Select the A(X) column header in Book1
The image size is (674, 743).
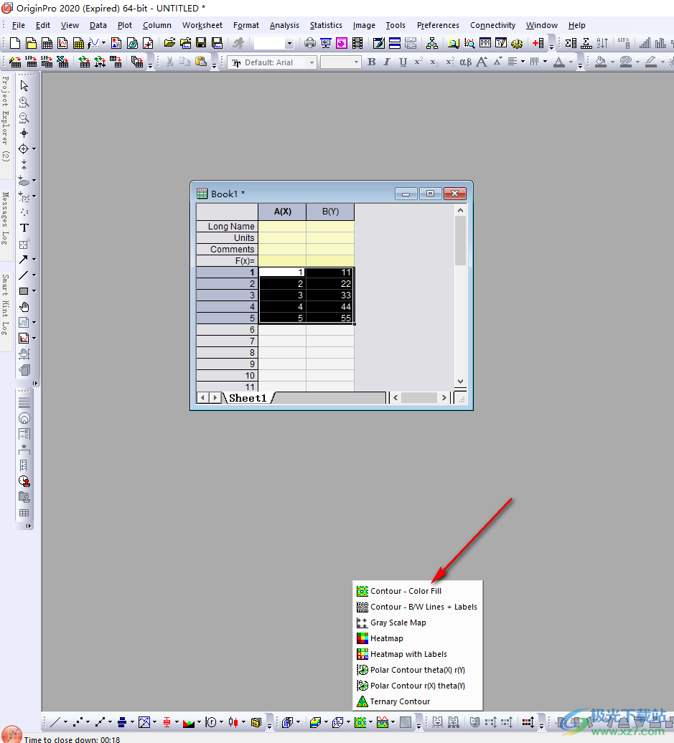point(282,212)
